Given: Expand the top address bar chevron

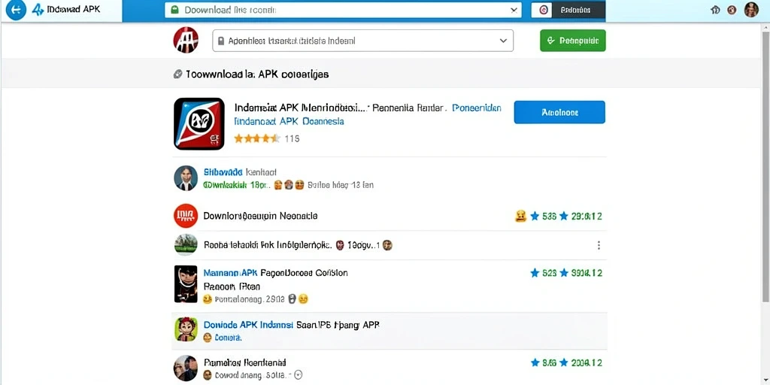Looking at the screenshot, I should click(x=514, y=10).
